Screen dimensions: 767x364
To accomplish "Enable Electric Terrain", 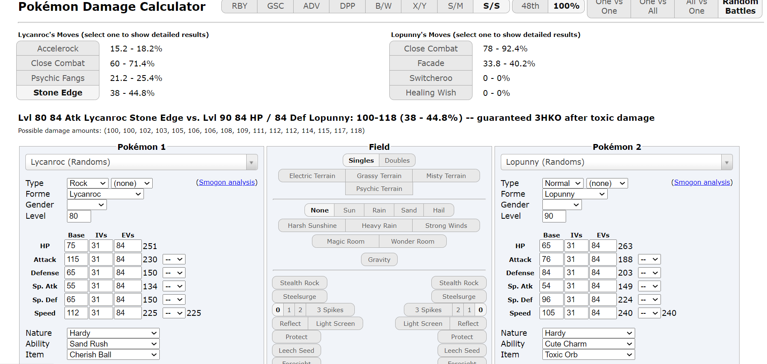I will pyautogui.click(x=312, y=176).
